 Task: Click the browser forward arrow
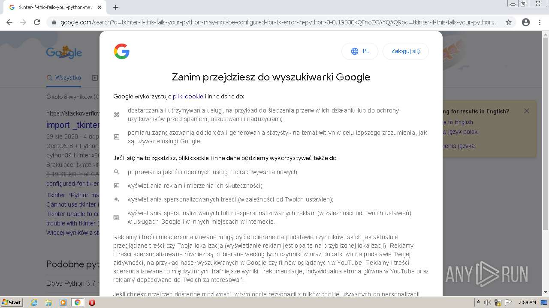[23, 22]
